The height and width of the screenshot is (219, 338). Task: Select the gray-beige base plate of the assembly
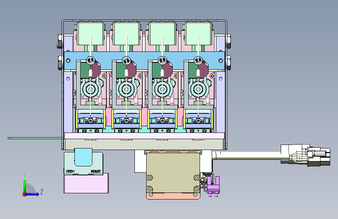pyautogui.click(x=144, y=144)
